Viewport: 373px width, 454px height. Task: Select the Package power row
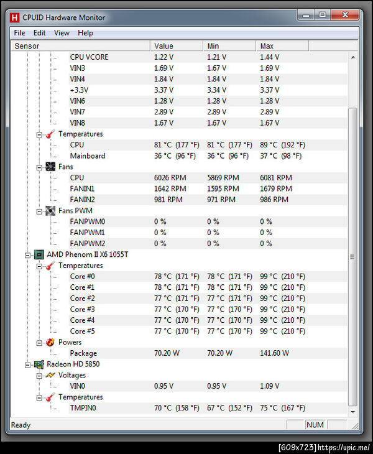tap(208, 353)
